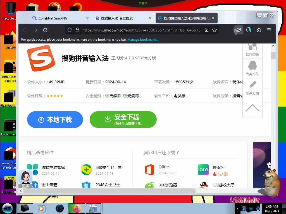Open the Manage bookmarks link
Screen dimensions: 286x214
(x=143, y=40)
